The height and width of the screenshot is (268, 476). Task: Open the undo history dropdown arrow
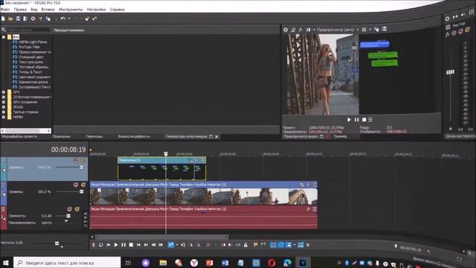(x=69, y=19)
